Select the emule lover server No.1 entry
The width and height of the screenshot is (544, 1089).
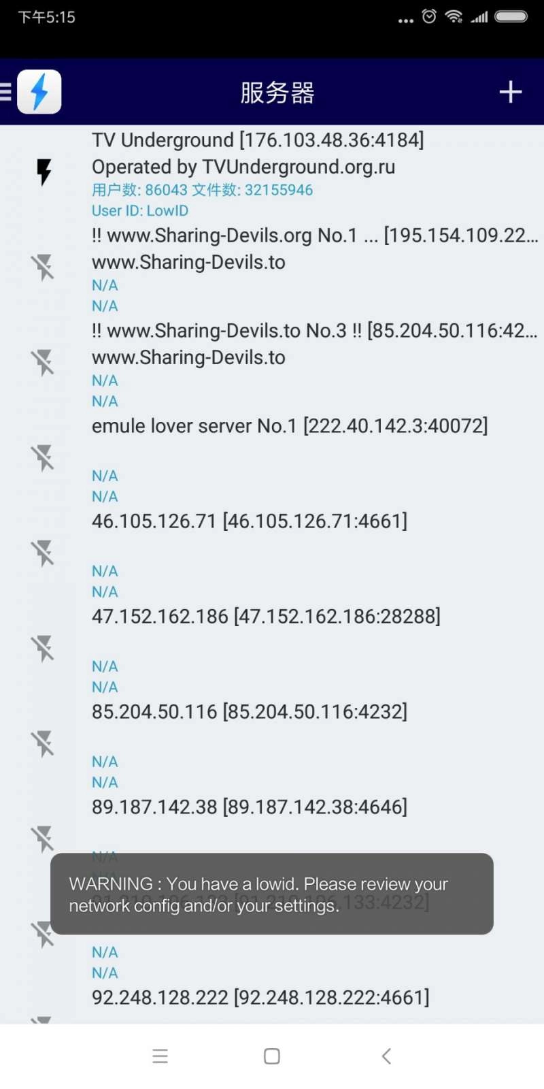pyautogui.click(x=290, y=427)
